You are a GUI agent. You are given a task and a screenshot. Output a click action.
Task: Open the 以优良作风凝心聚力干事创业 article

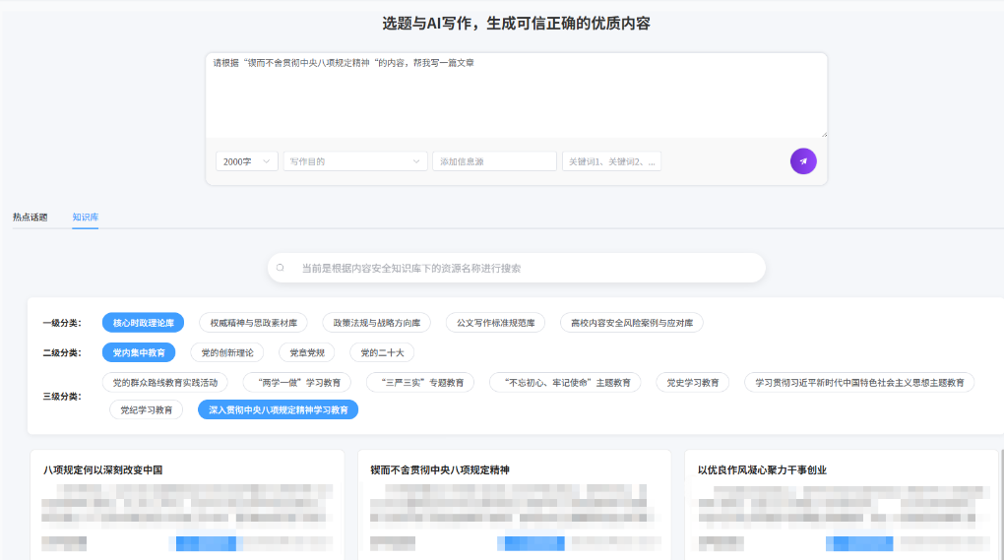(762, 470)
